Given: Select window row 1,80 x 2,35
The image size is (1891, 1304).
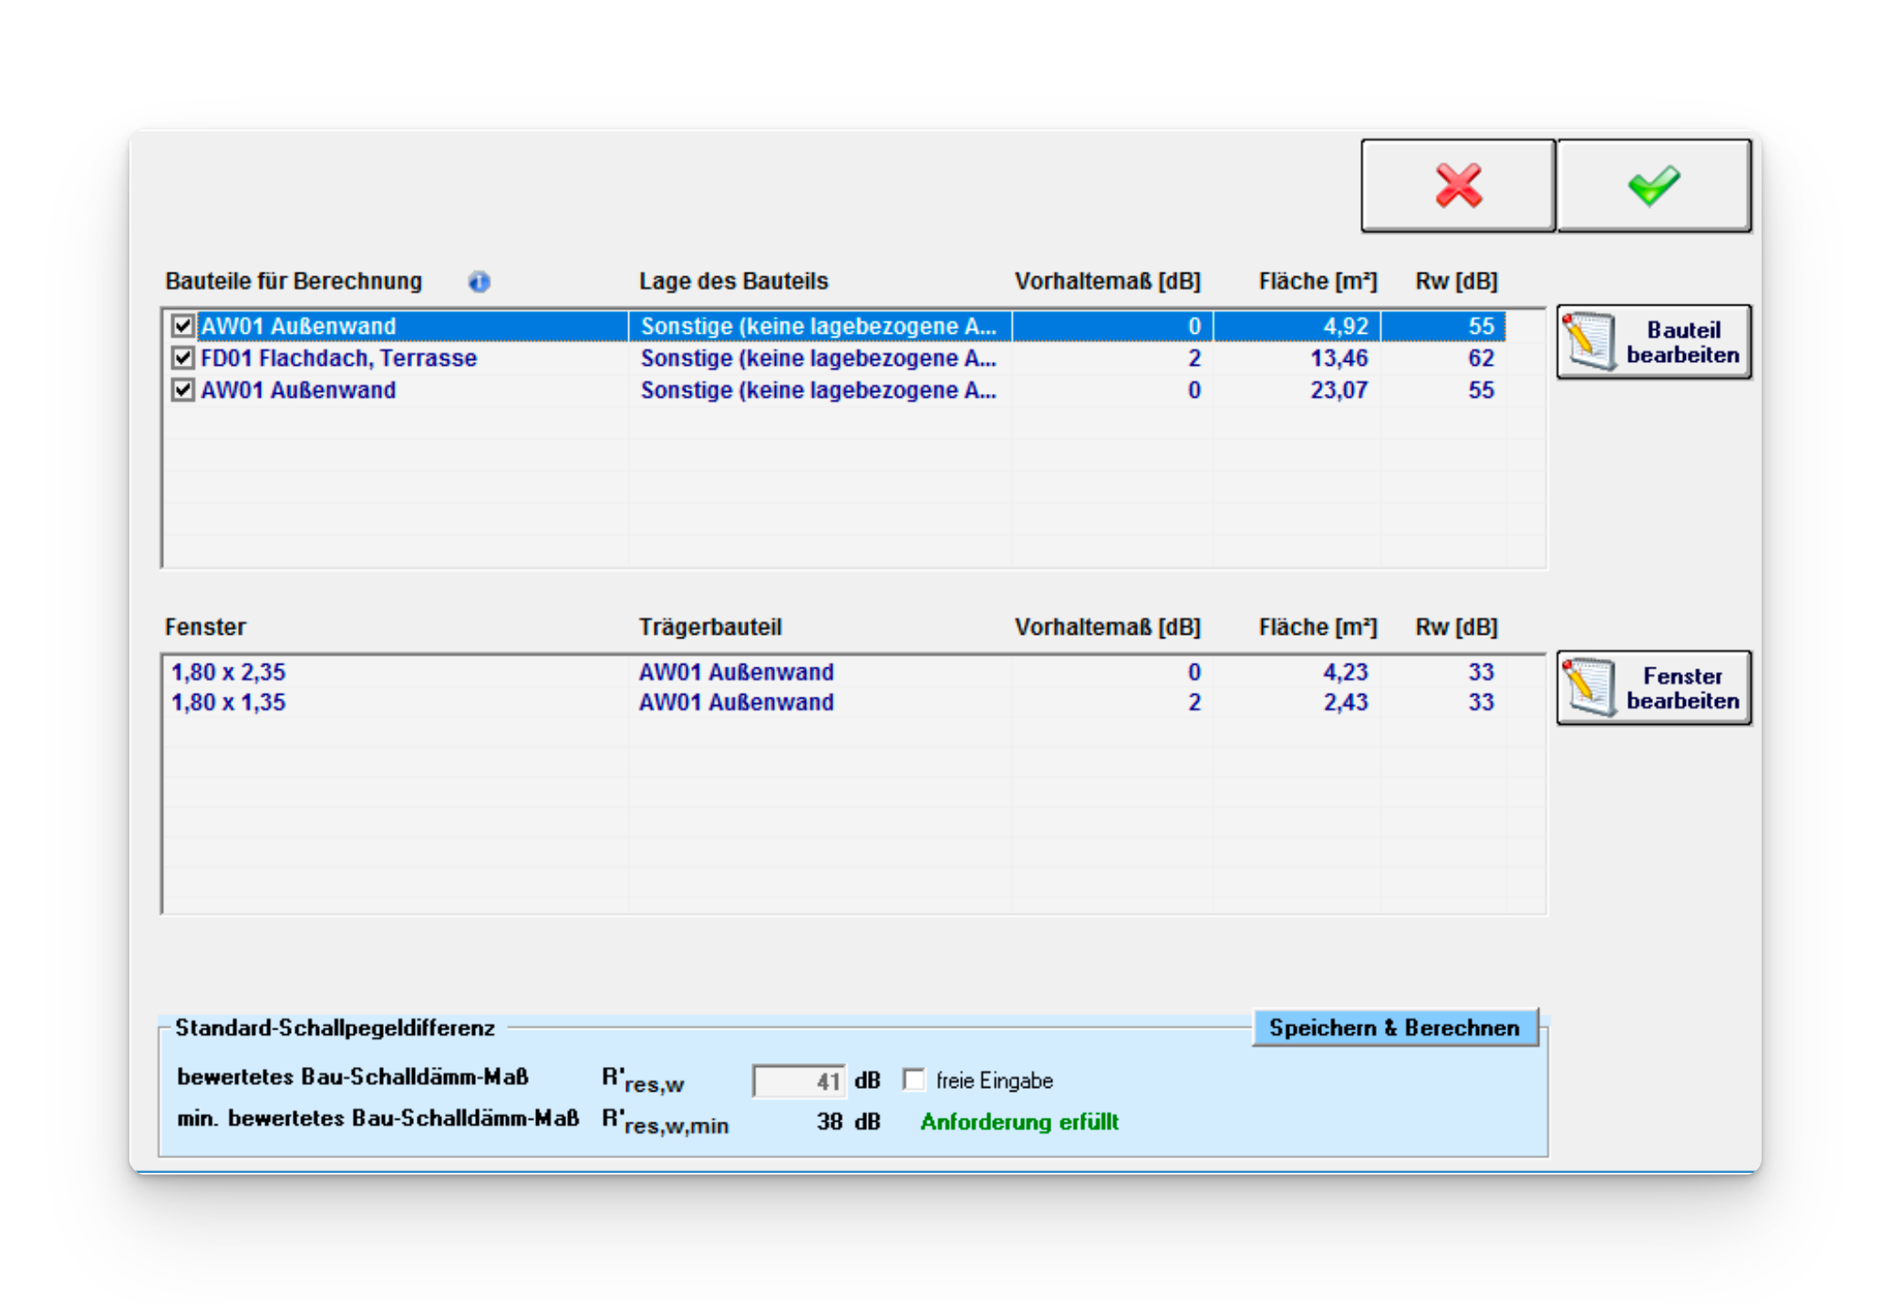Looking at the screenshot, I should 229,672.
